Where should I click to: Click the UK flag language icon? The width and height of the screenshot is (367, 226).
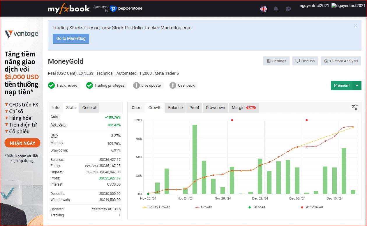[x=264, y=9]
